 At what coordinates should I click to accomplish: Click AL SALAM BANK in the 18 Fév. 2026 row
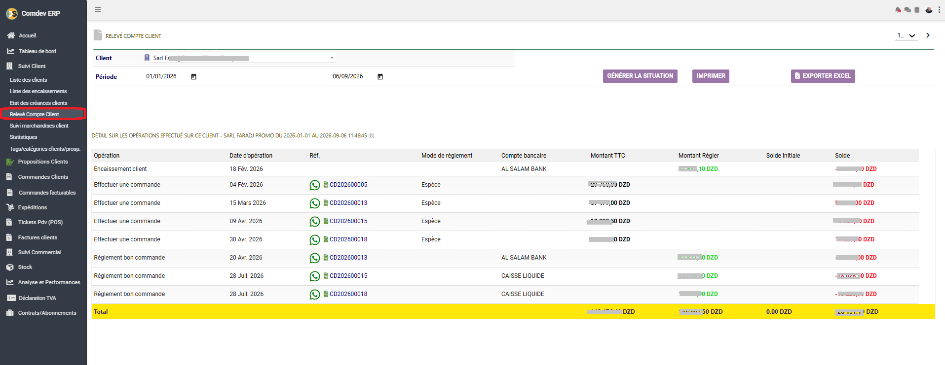524,169
